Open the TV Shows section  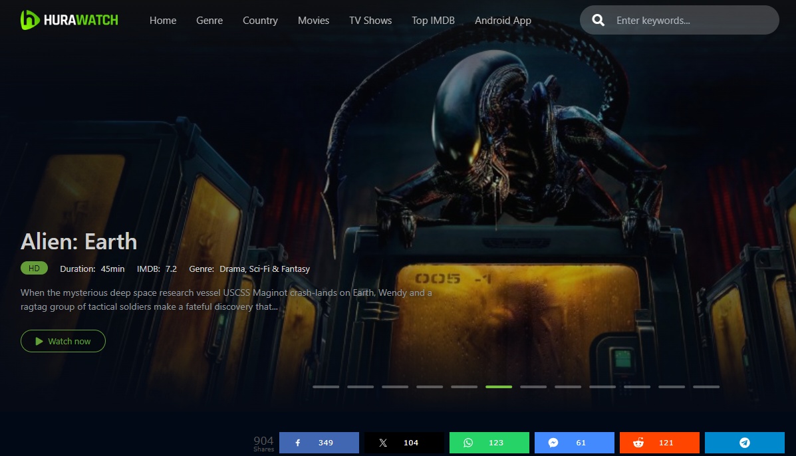pos(370,21)
